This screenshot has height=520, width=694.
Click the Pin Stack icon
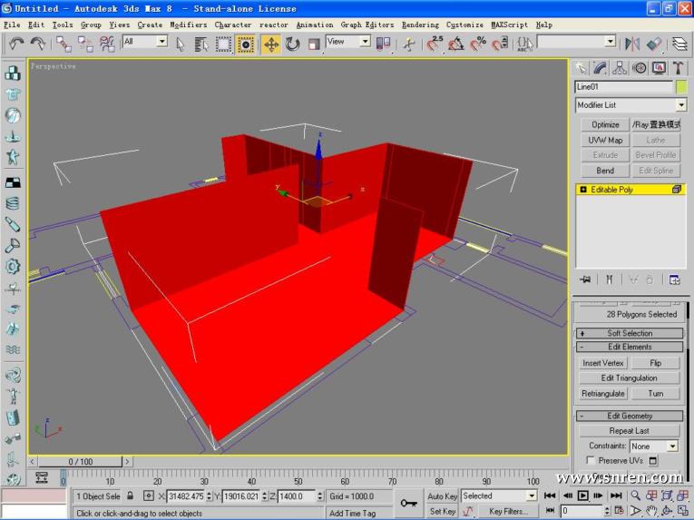point(586,280)
